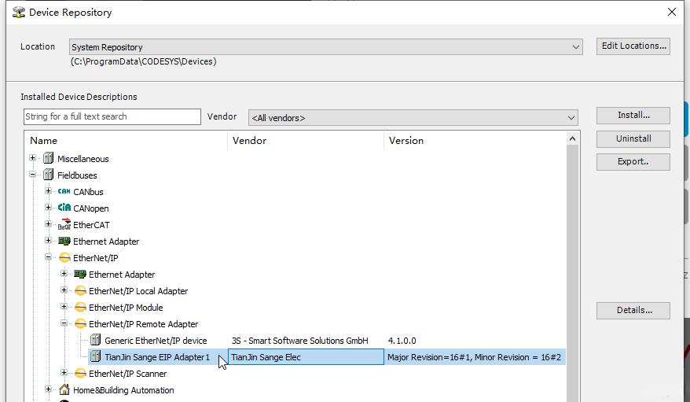Click the TianJin Sange Elec vendor cell
690x402 pixels.
click(306, 357)
